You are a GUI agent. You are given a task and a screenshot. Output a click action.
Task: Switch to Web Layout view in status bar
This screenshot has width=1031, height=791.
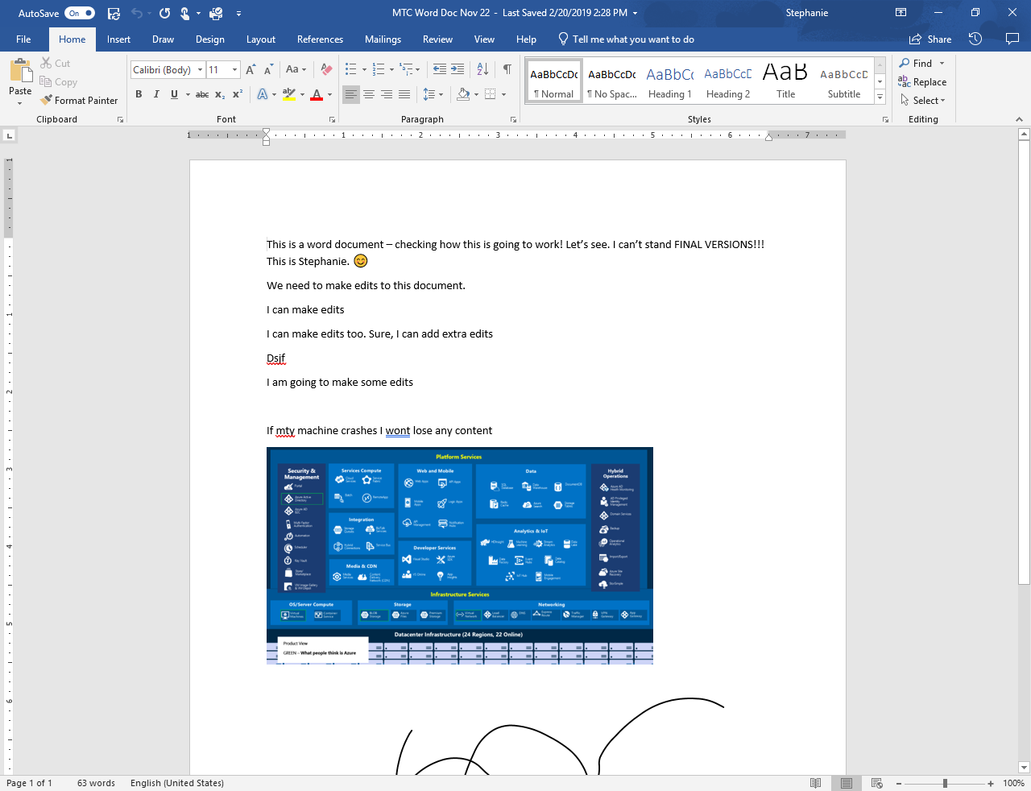876,782
